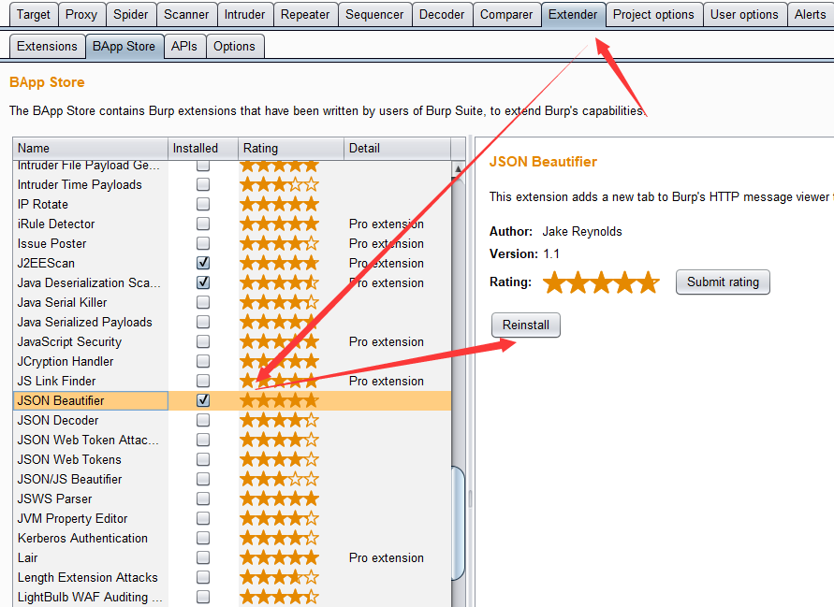Click Intruder Time Payloads' star rating
Image resolution: width=834 pixels, height=607 pixels.
point(279,184)
